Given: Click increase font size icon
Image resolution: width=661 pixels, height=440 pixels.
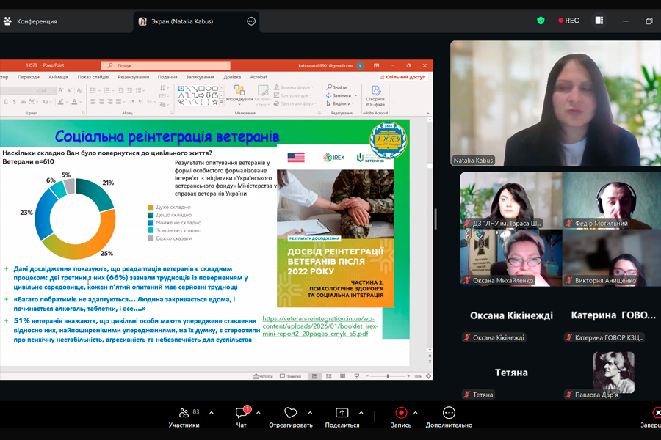Looking at the screenshot, I should (61, 90).
